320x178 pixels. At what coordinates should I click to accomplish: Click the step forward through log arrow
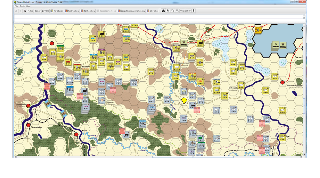click(x=20, y=11)
